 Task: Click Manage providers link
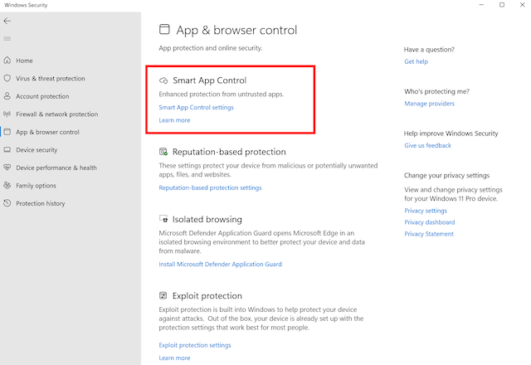(429, 104)
